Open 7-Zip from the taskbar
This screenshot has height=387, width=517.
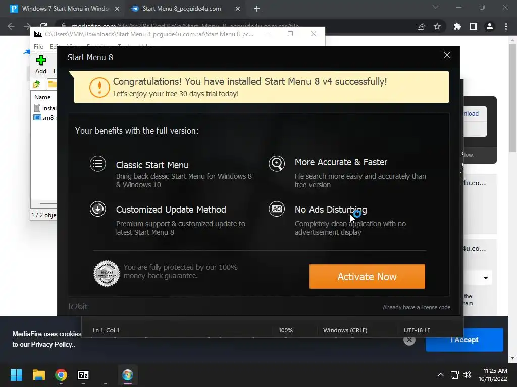(x=83, y=375)
